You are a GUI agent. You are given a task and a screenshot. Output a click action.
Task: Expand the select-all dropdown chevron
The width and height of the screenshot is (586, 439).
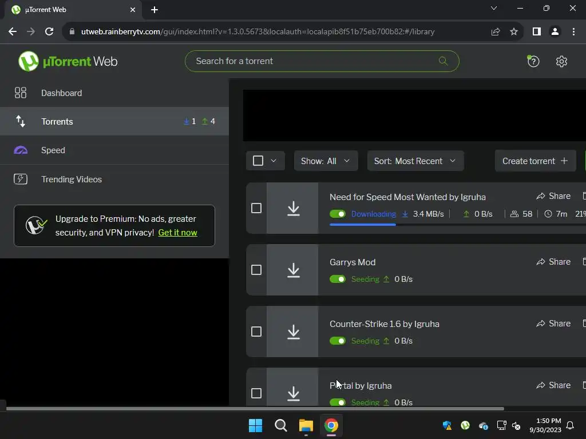(274, 161)
